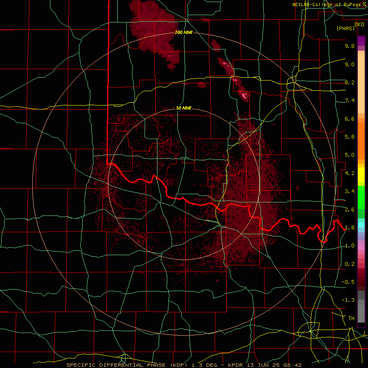Click the 7.4 legend value
This screenshot has height=368, width=368.
pos(350,101)
